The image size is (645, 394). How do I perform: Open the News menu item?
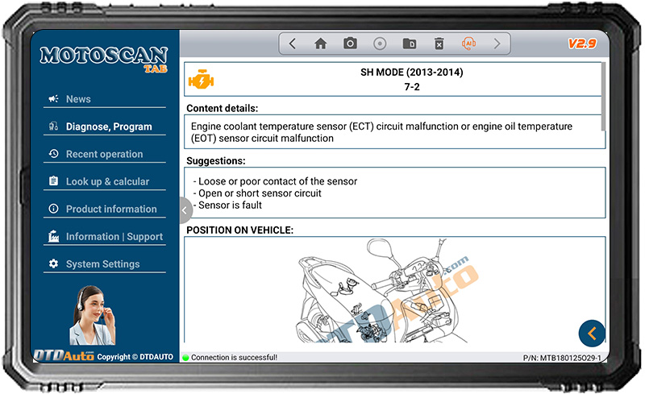[x=105, y=99]
